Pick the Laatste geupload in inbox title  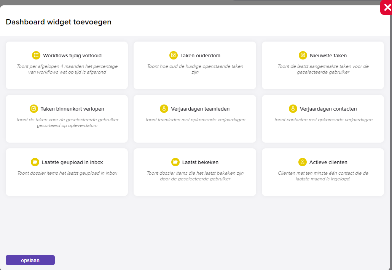point(72,162)
